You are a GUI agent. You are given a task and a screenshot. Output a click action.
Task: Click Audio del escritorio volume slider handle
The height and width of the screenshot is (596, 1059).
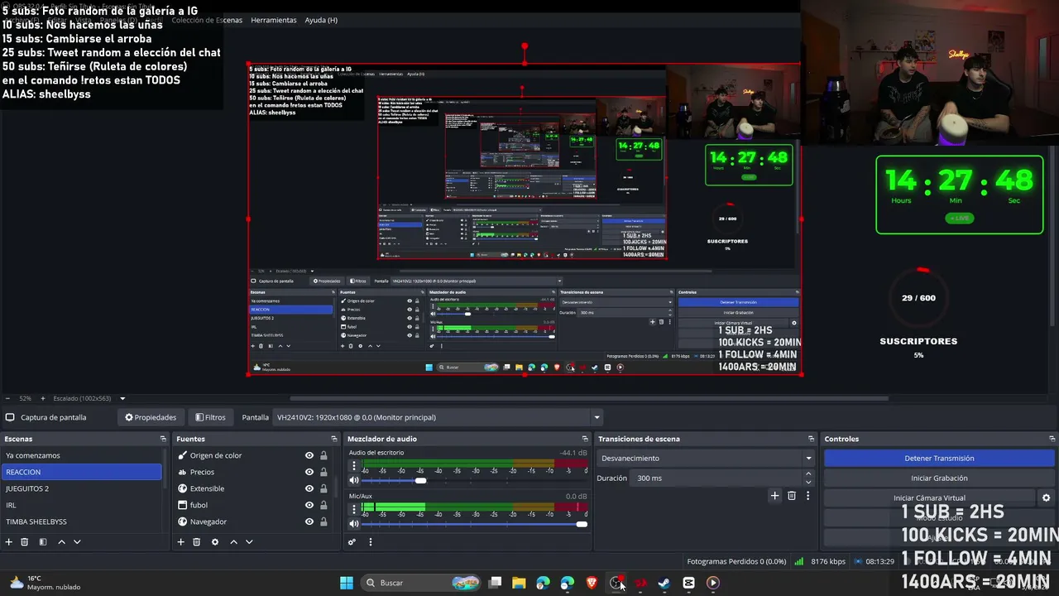(x=421, y=480)
